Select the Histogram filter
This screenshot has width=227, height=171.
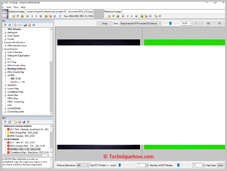pos(13,32)
